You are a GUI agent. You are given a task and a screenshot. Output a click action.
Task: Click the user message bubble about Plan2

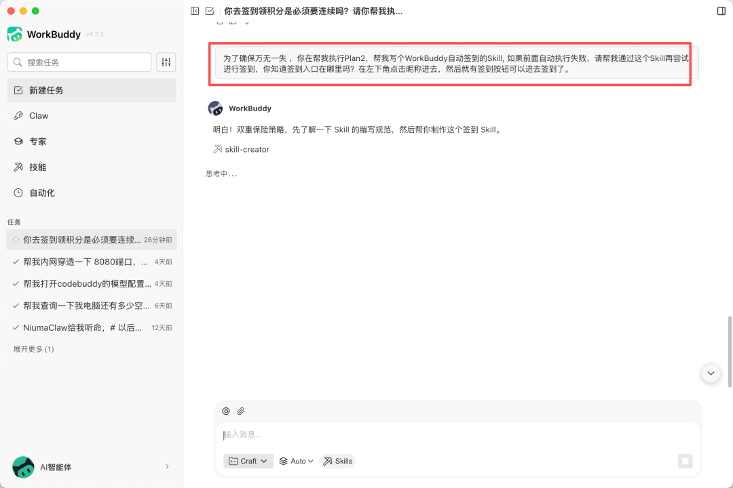pyautogui.click(x=457, y=64)
